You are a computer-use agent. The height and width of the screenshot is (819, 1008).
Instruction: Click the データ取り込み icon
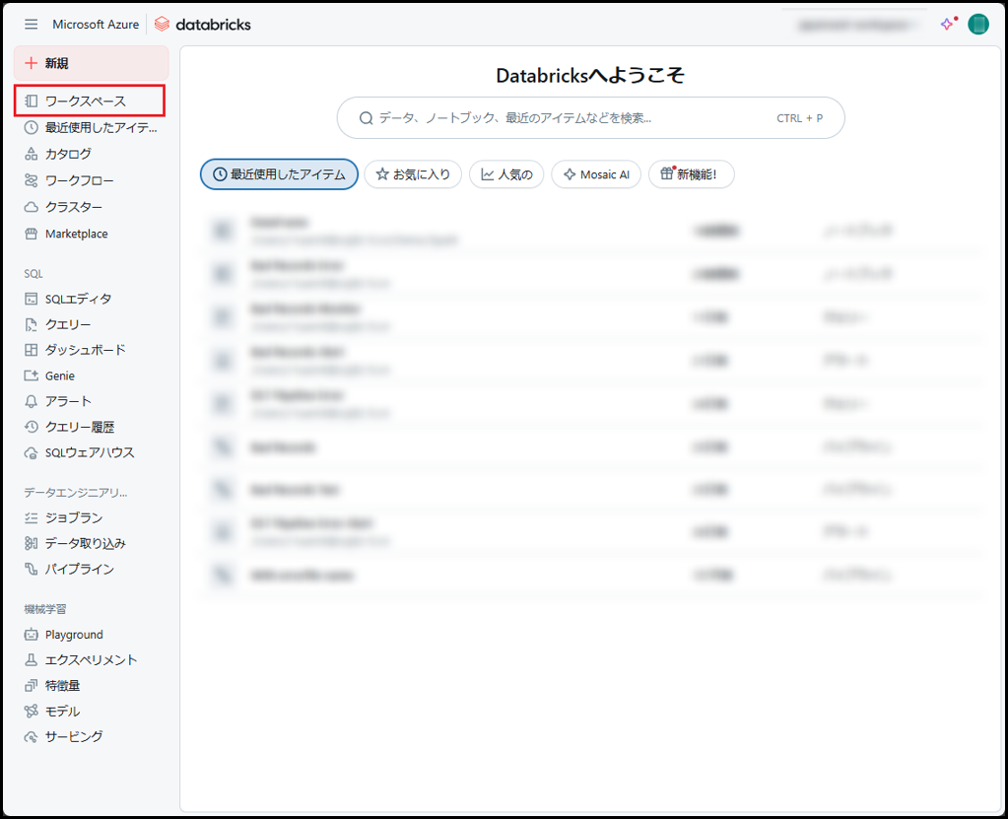pyautogui.click(x=31, y=543)
